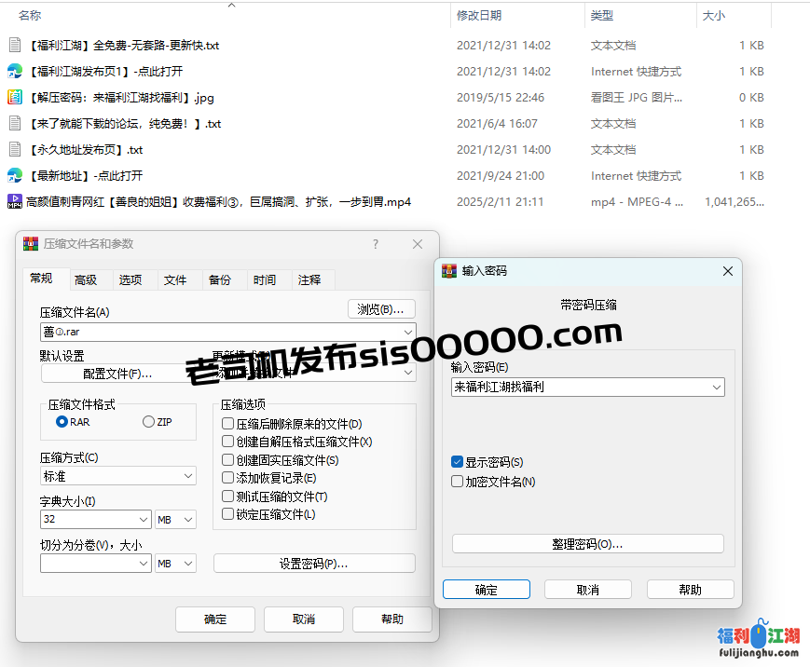Click the 压缩文件名 input field
The height and width of the screenshot is (667, 810).
pos(219,331)
